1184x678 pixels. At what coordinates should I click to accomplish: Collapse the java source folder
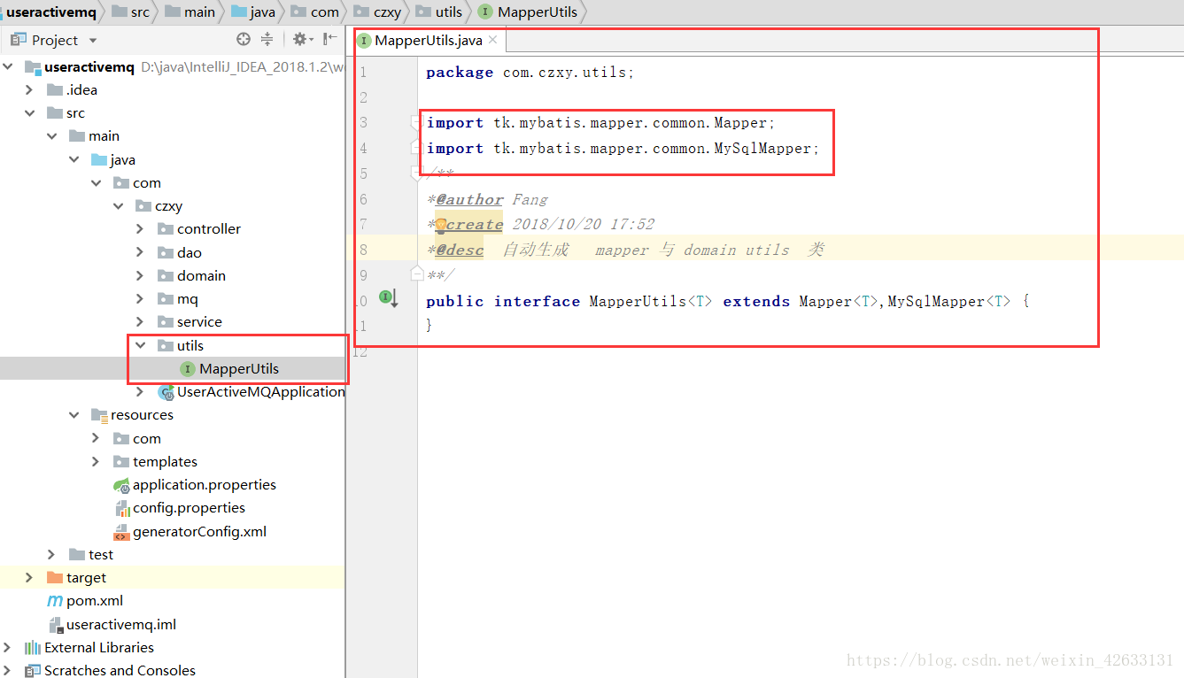click(x=74, y=159)
